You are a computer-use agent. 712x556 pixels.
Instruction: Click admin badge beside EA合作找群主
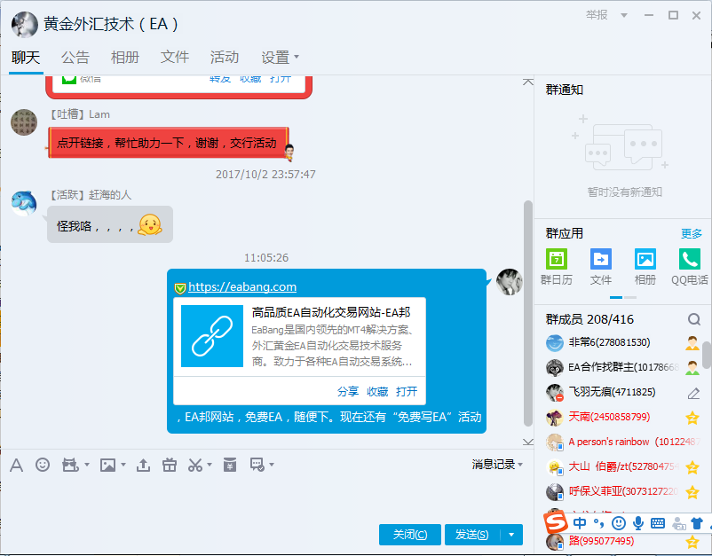pyautogui.click(x=692, y=368)
